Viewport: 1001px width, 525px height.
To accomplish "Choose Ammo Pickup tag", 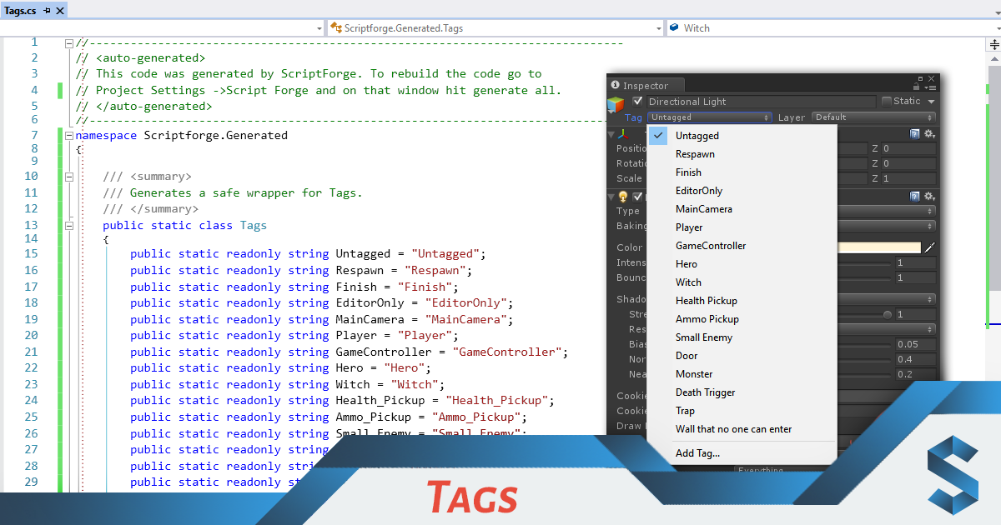I will coord(742,319).
